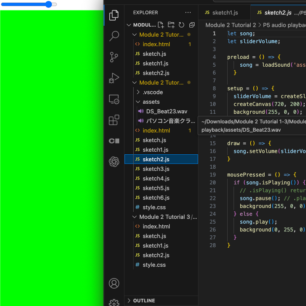Open the Run and Debug view
The width and height of the screenshot is (306, 306).
(x=114, y=78)
